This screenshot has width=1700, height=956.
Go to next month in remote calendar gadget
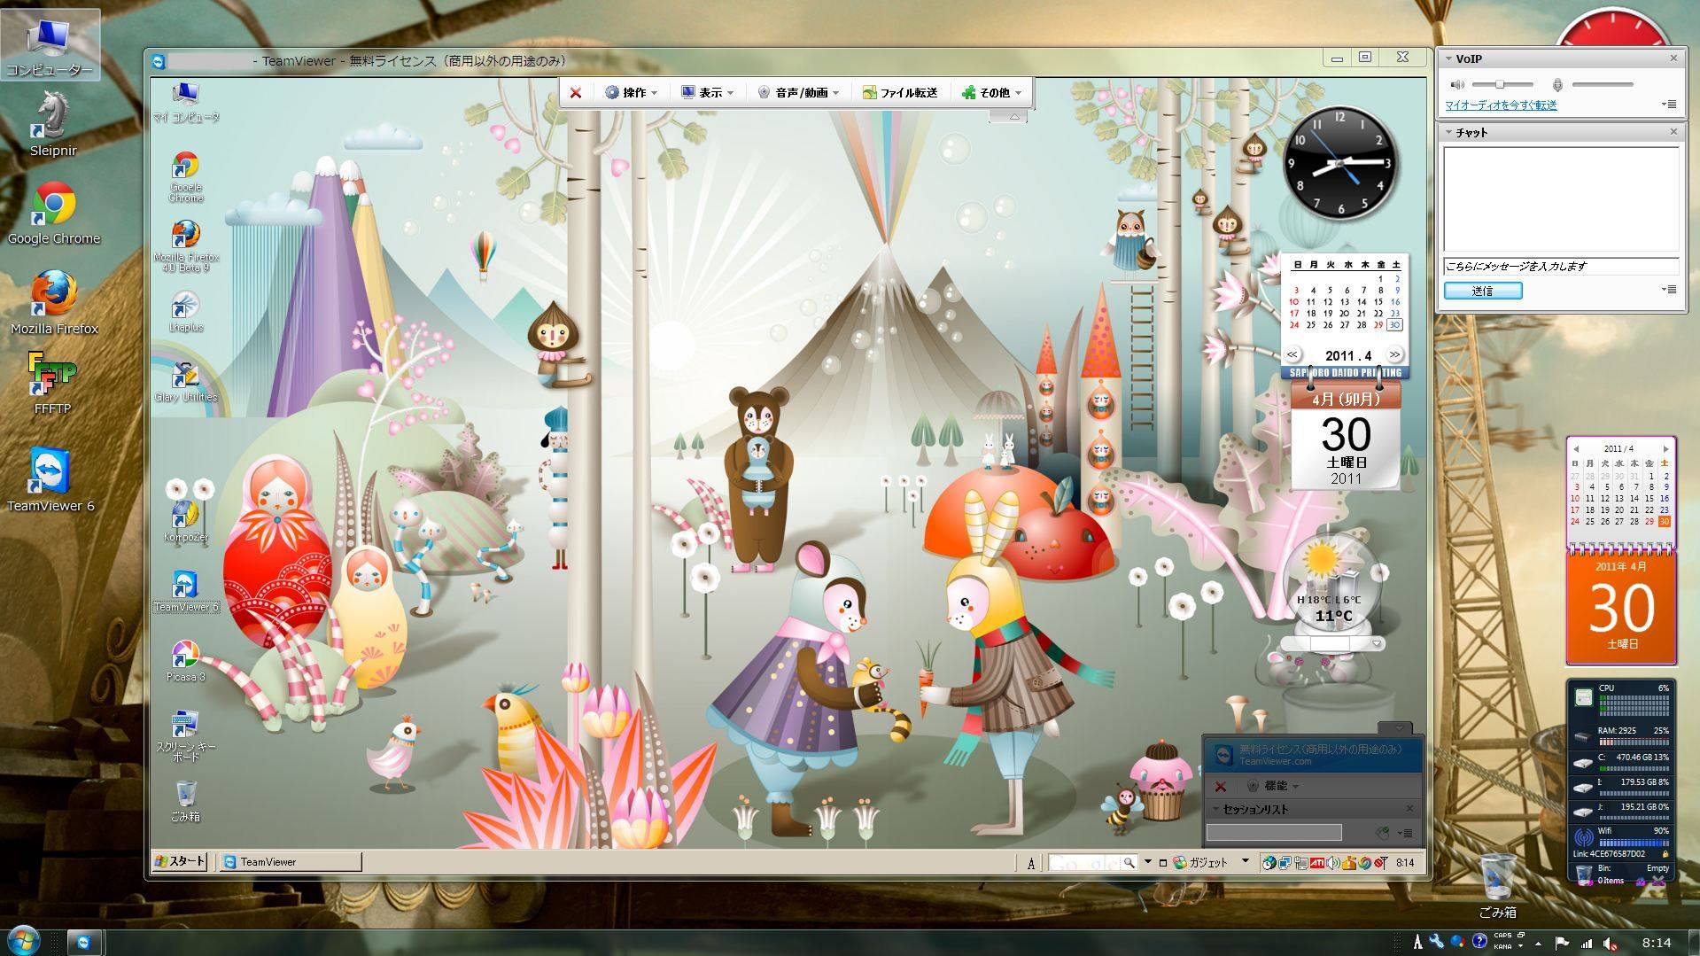coord(1394,354)
